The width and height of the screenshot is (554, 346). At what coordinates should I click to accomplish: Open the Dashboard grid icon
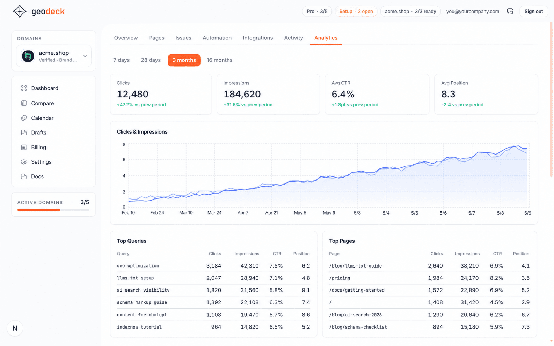tap(24, 88)
